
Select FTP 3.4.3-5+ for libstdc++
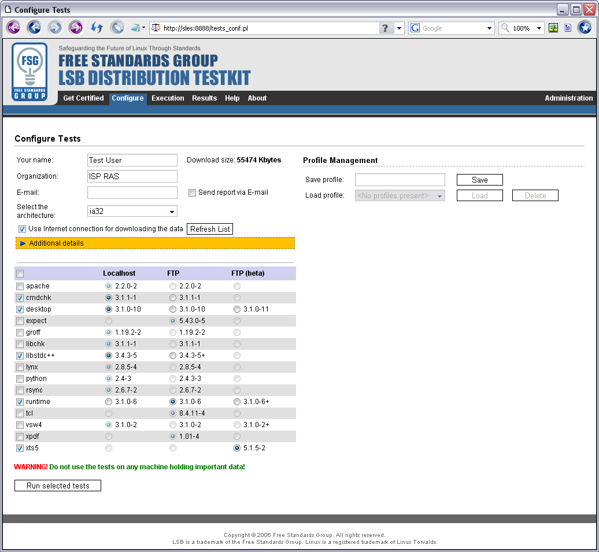click(x=173, y=355)
